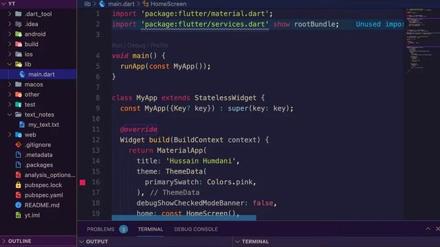
Task: Click the android folder icon
Action: (x=19, y=34)
